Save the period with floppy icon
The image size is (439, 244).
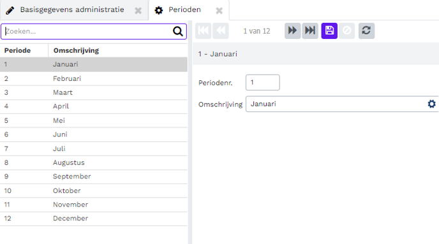coord(329,31)
